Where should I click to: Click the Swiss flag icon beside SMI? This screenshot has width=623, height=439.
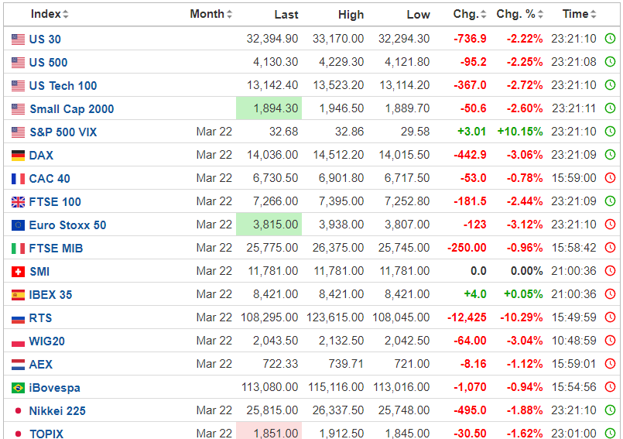coord(18,272)
